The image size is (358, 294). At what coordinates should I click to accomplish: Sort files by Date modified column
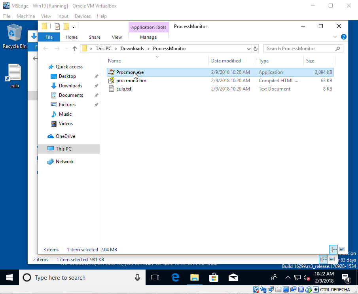(226, 61)
